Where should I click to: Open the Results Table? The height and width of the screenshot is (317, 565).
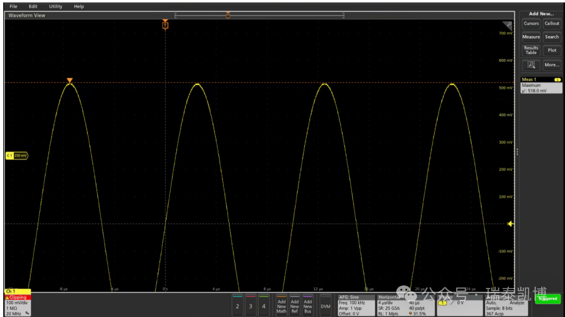(x=531, y=51)
